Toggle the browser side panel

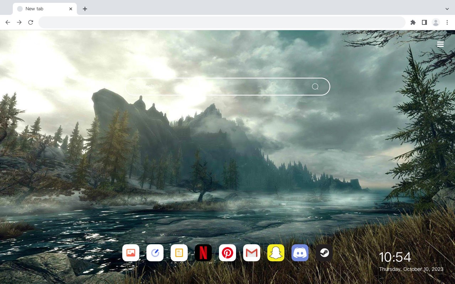pyautogui.click(x=424, y=22)
